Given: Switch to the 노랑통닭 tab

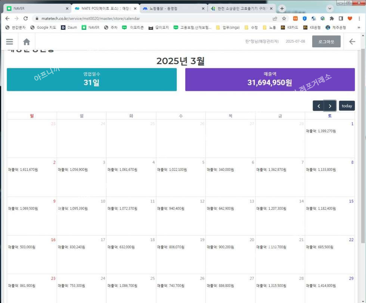Looking at the screenshot, I should tap(173, 8).
